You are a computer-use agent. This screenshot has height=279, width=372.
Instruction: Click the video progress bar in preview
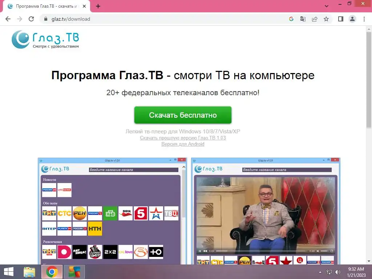click(x=262, y=251)
